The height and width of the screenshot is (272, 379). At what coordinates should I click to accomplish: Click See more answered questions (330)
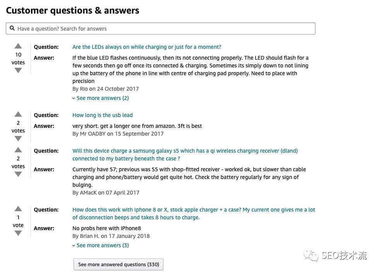[118, 264]
